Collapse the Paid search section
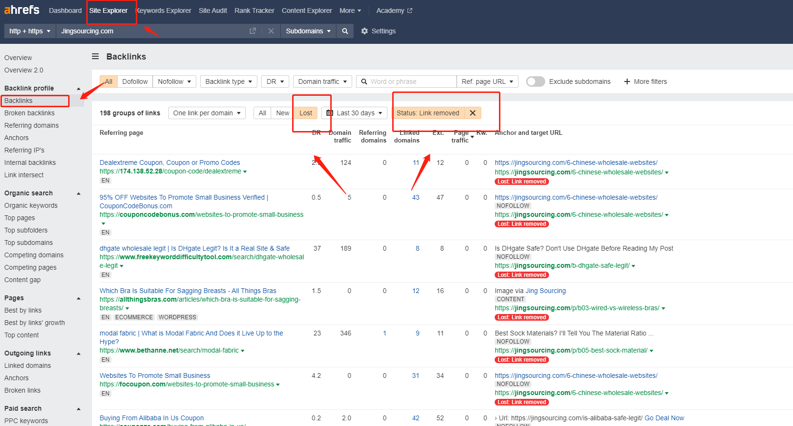The width and height of the screenshot is (793, 426). click(79, 409)
